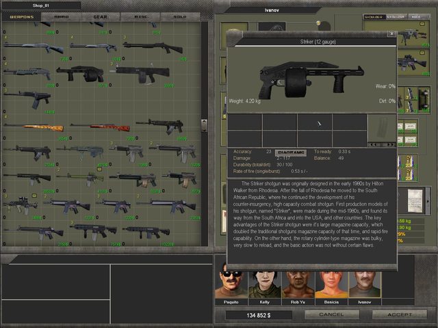Expand the arrow beside the document item
This screenshot has width=438, height=328.
pyautogui.click(x=427, y=201)
